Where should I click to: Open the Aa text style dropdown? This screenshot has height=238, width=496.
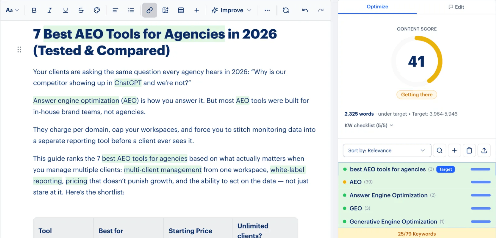click(12, 10)
